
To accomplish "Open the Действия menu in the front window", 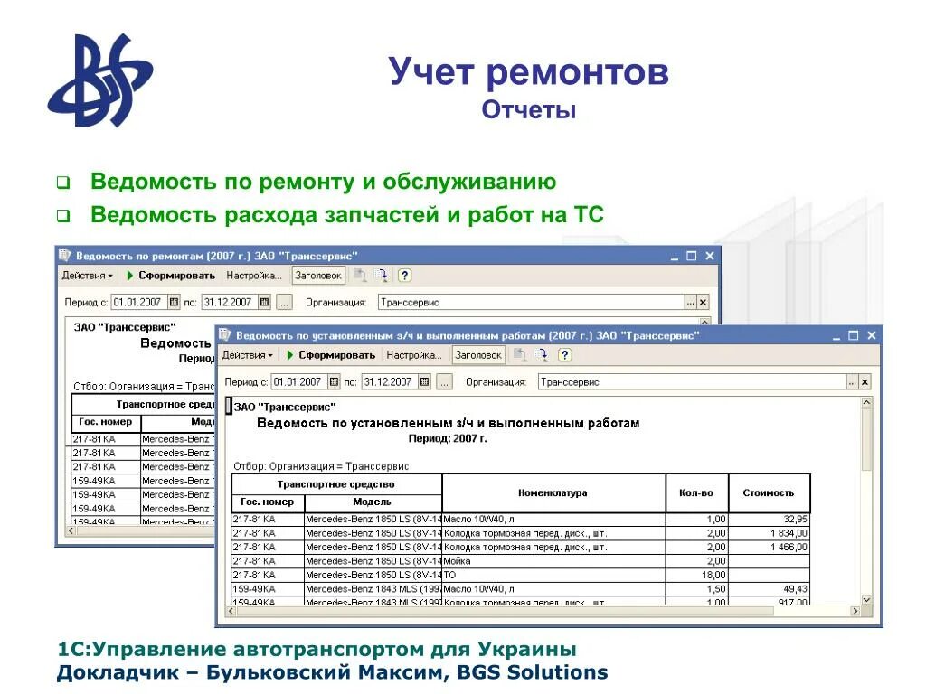I will (x=247, y=355).
